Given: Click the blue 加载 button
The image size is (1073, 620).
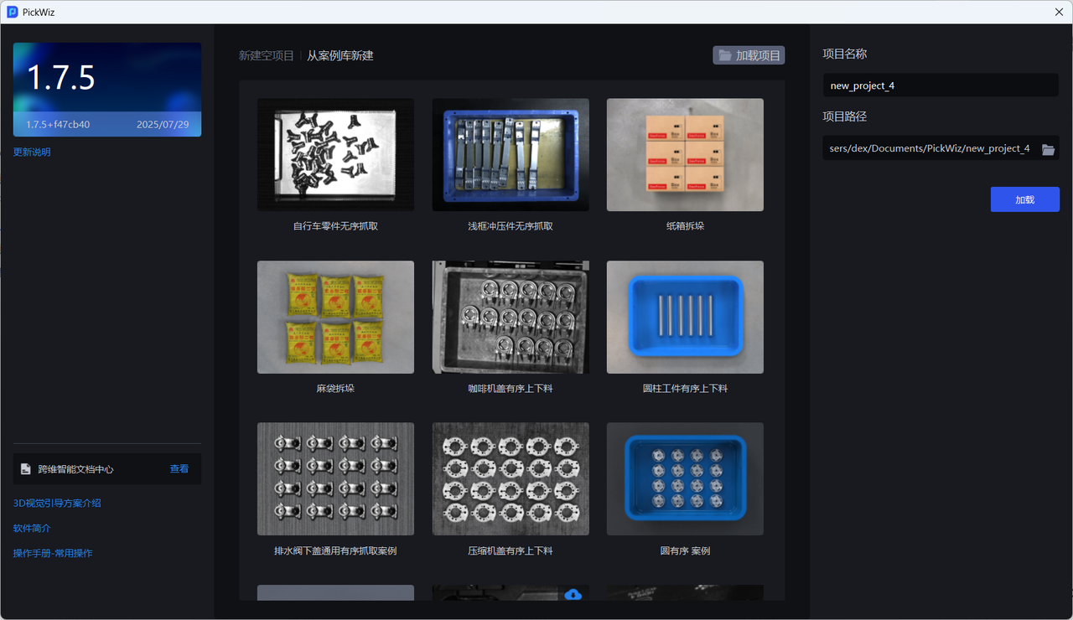Looking at the screenshot, I should pos(1024,199).
